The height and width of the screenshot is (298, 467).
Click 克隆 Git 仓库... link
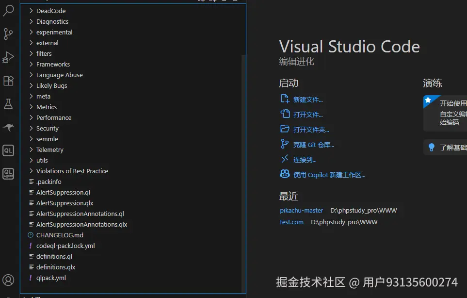pyautogui.click(x=314, y=145)
